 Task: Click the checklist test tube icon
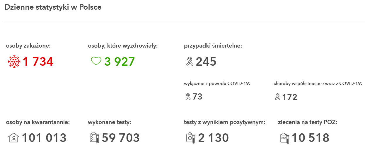point(95,138)
